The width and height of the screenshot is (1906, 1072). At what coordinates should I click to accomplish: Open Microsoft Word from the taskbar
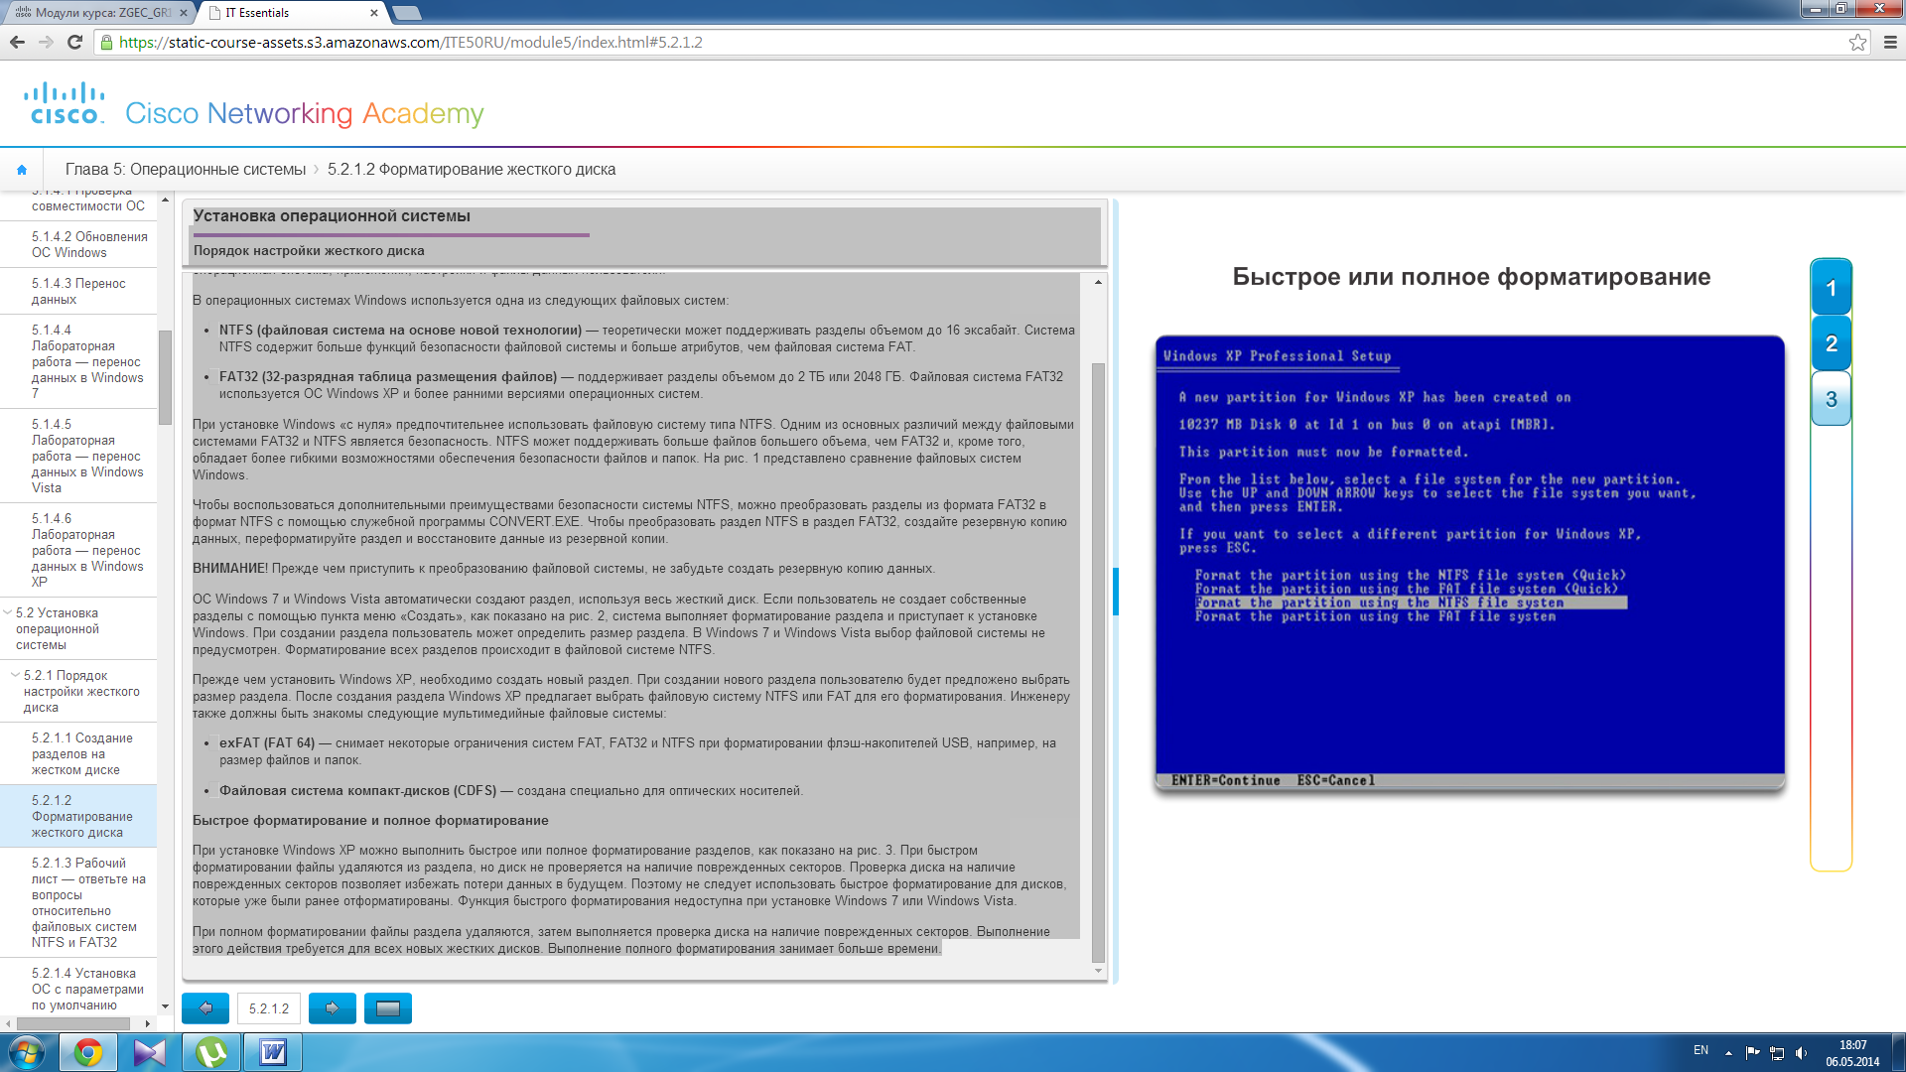[x=273, y=1052]
